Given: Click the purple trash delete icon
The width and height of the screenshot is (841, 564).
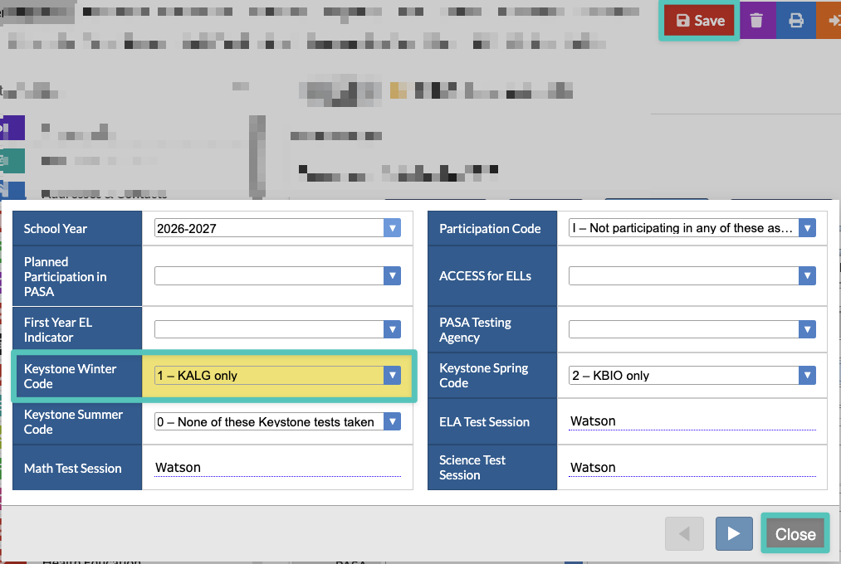Looking at the screenshot, I should pos(757,21).
